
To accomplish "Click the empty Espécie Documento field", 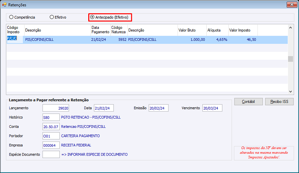I will 51,154.
